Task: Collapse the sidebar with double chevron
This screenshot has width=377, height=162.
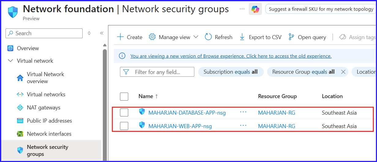Action: 102,33
